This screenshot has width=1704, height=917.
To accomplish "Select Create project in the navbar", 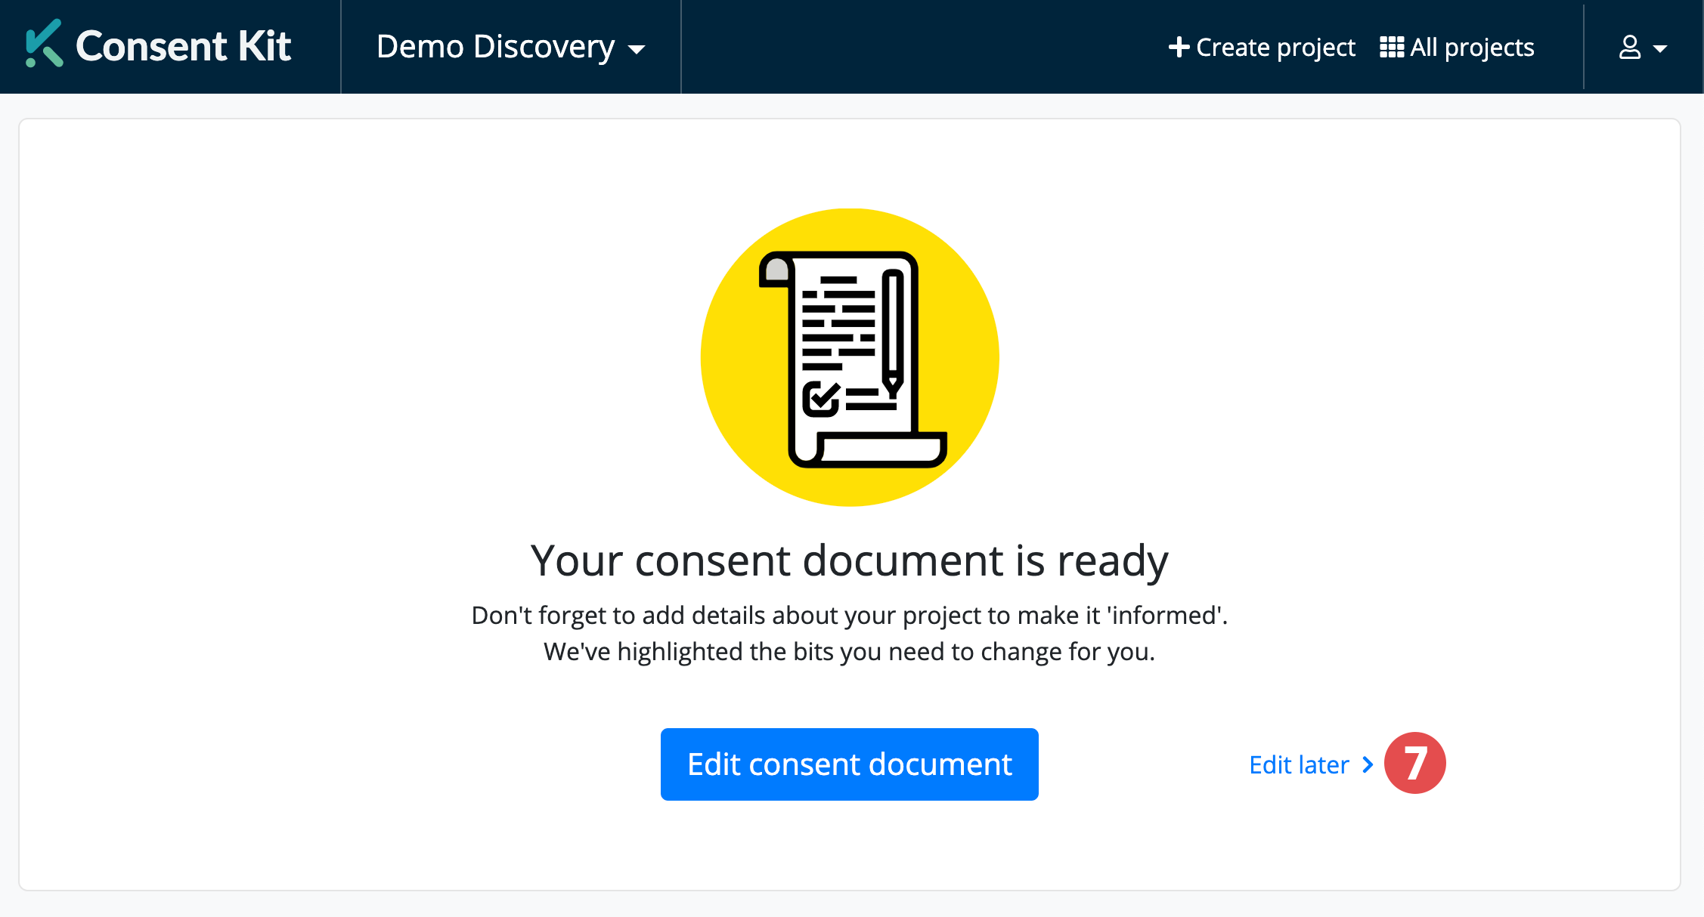I will [x=1275, y=47].
